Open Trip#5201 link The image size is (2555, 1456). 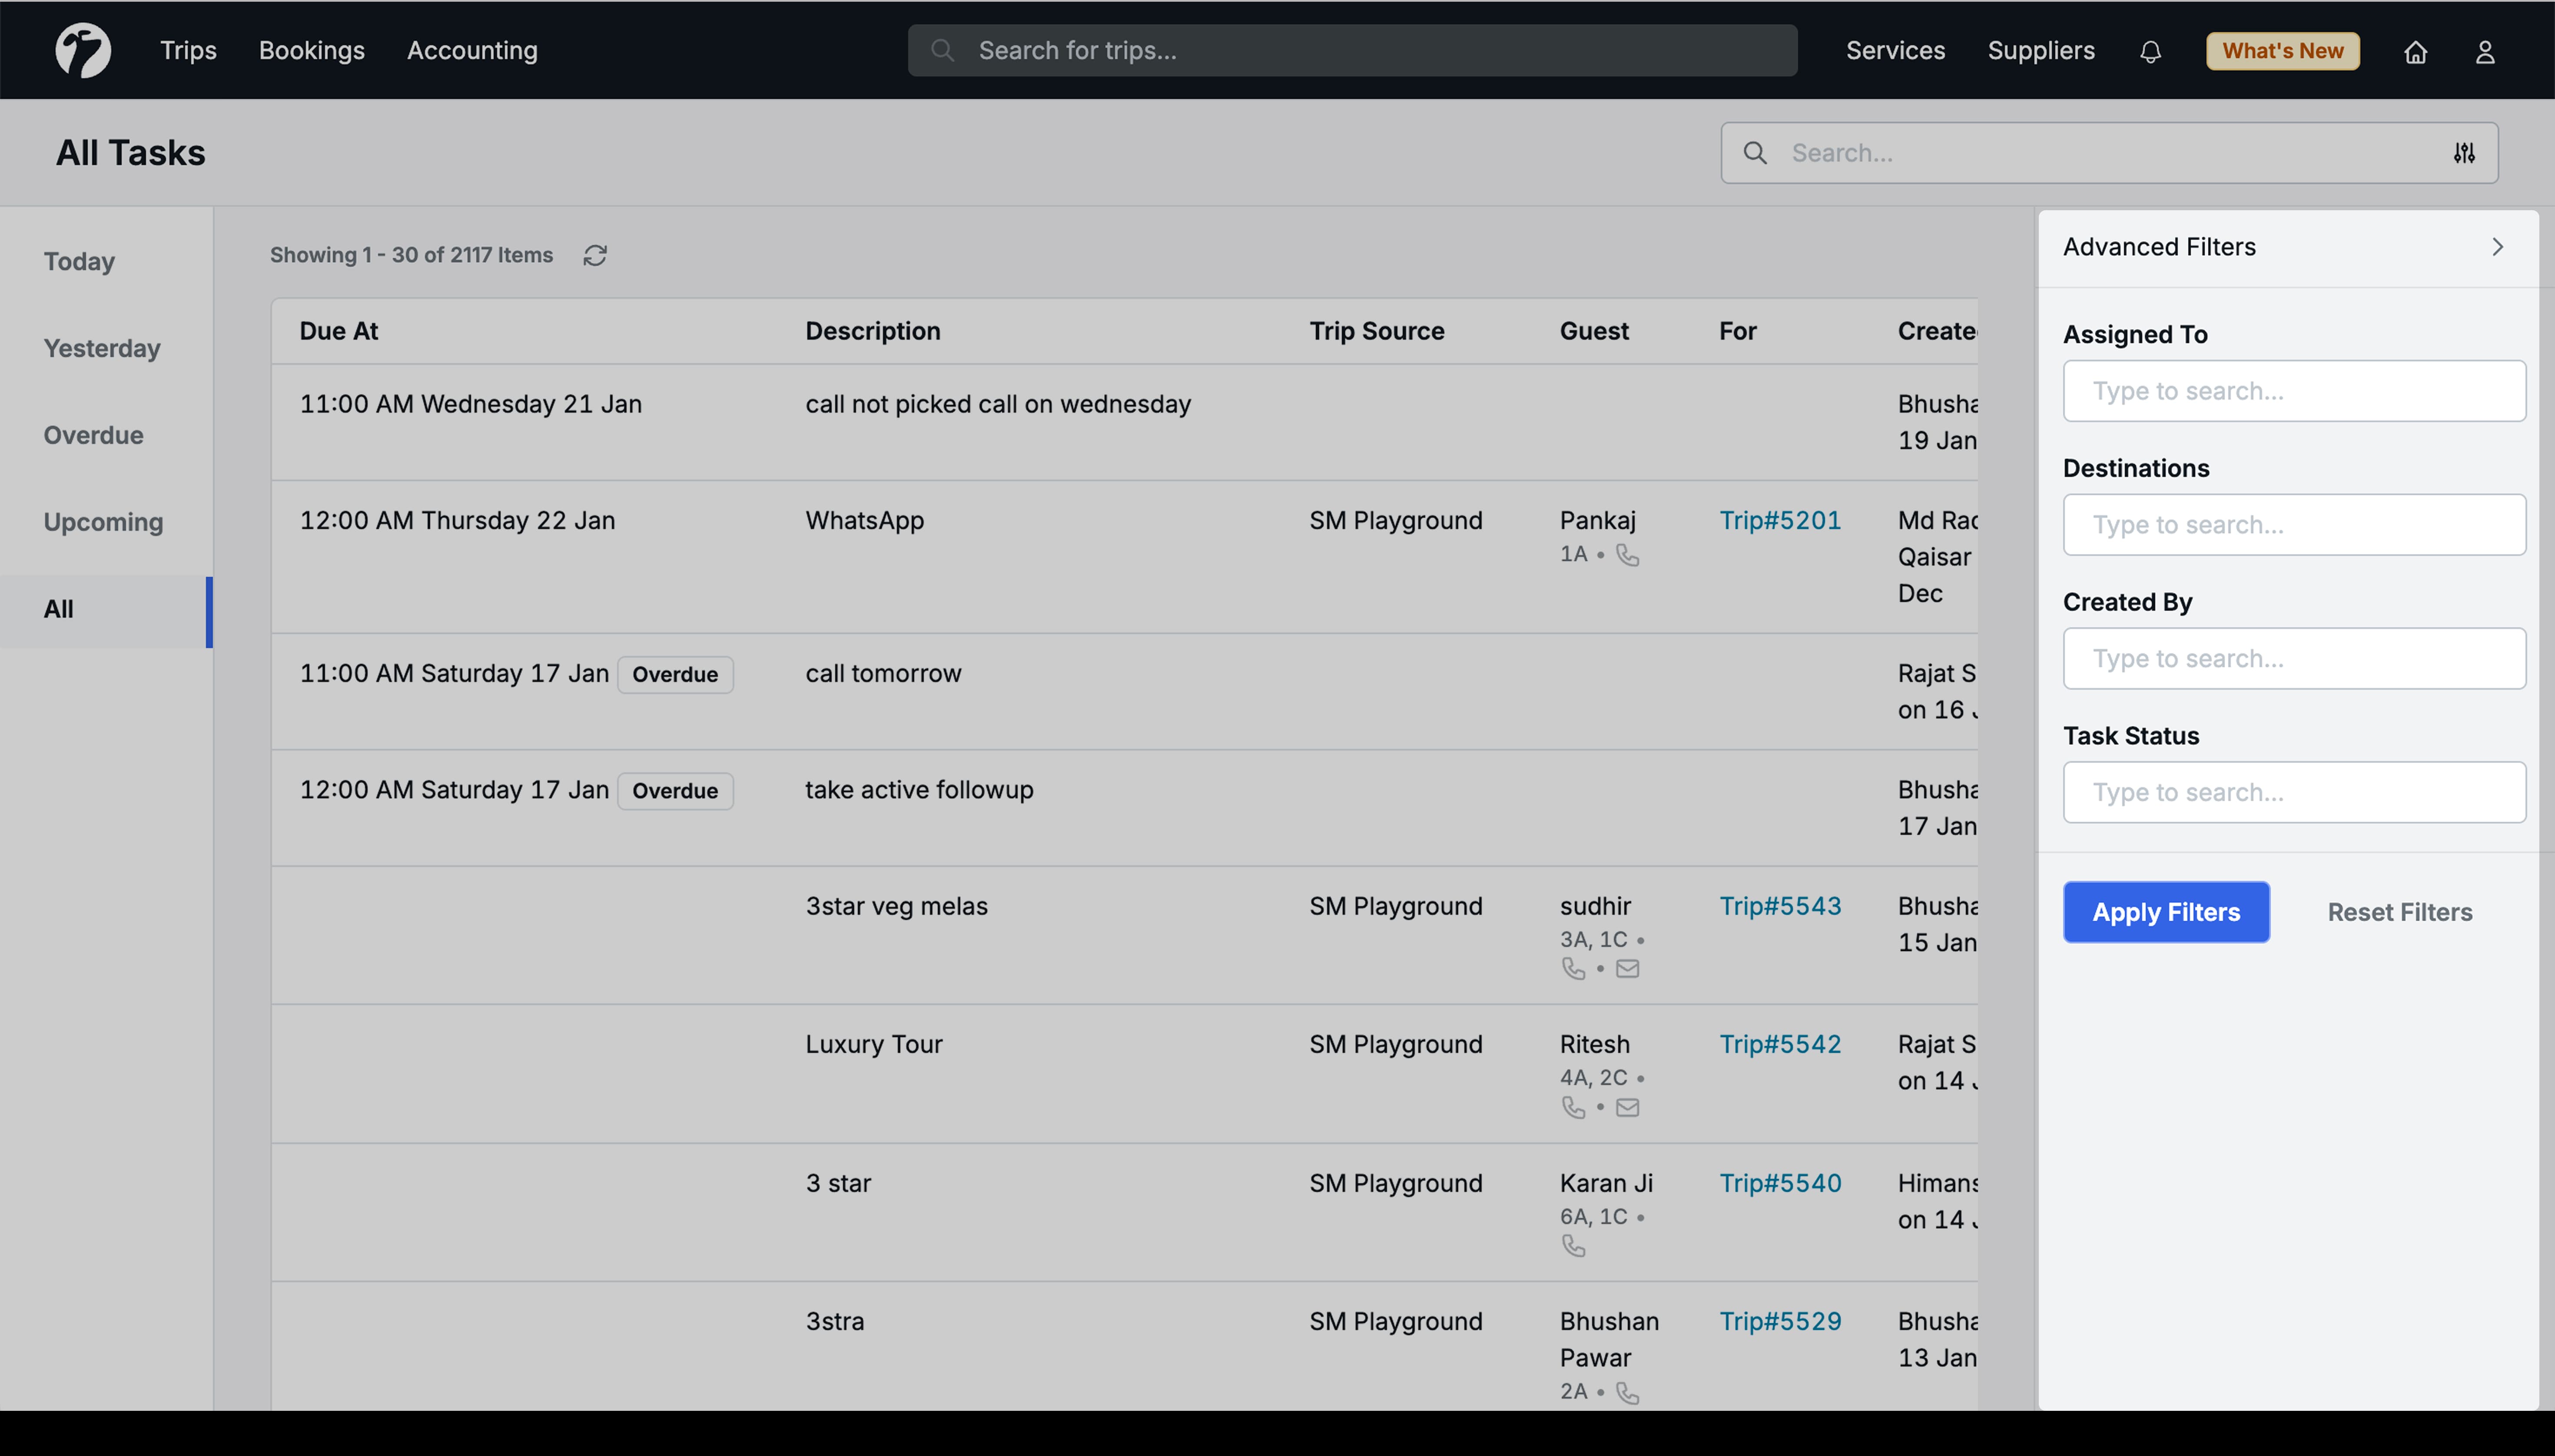1780,519
